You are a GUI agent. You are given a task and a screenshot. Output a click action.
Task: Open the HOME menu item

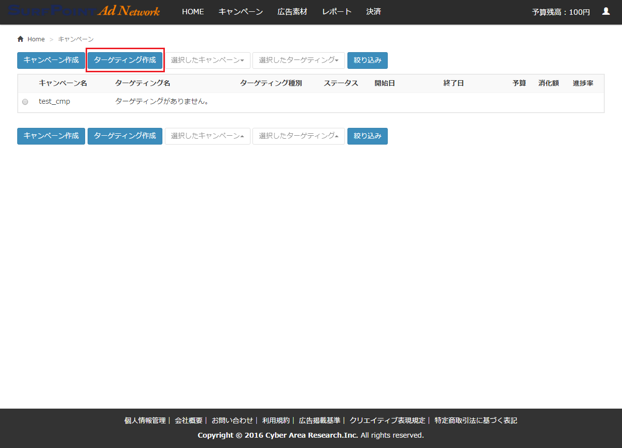point(193,12)
